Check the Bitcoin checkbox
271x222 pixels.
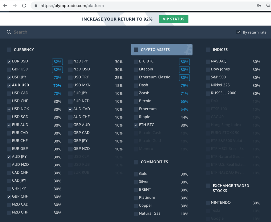[x=136, y=101]
